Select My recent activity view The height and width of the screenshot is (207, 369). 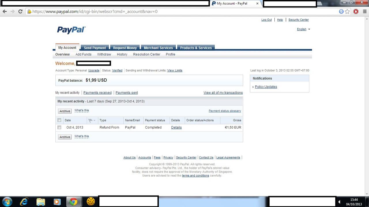tap(67, 93)
